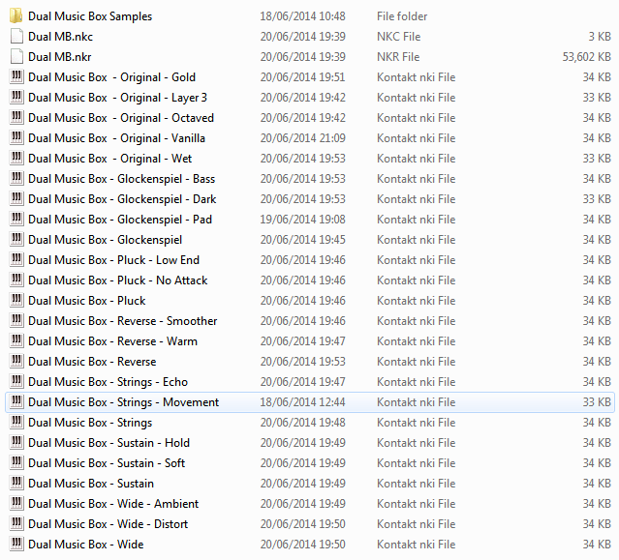Click the Kontakt icon beside Original - Gold
This screenshot has width=619, height=560.
point(16,77)
